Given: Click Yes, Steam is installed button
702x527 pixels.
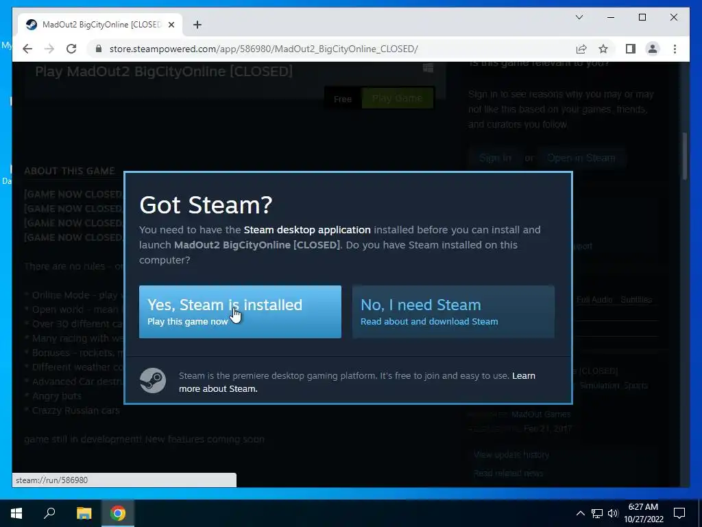Looking at the screenshot, I should point(240,312).
